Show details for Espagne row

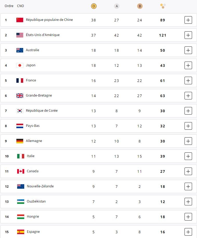coord(188,232)
